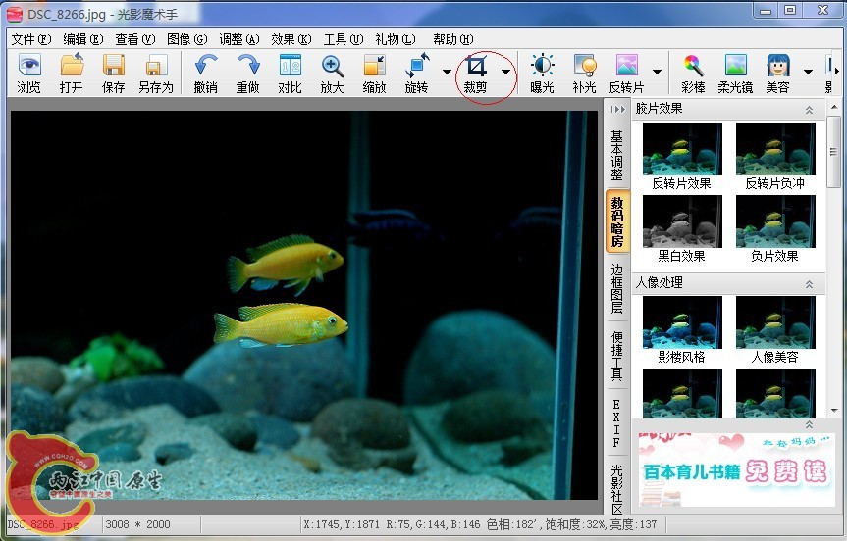
Task: Compare before/after with 对比 icon
Action: (x=291, y=74)
